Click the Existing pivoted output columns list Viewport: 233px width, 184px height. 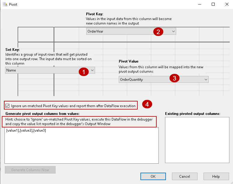[197, 140]
